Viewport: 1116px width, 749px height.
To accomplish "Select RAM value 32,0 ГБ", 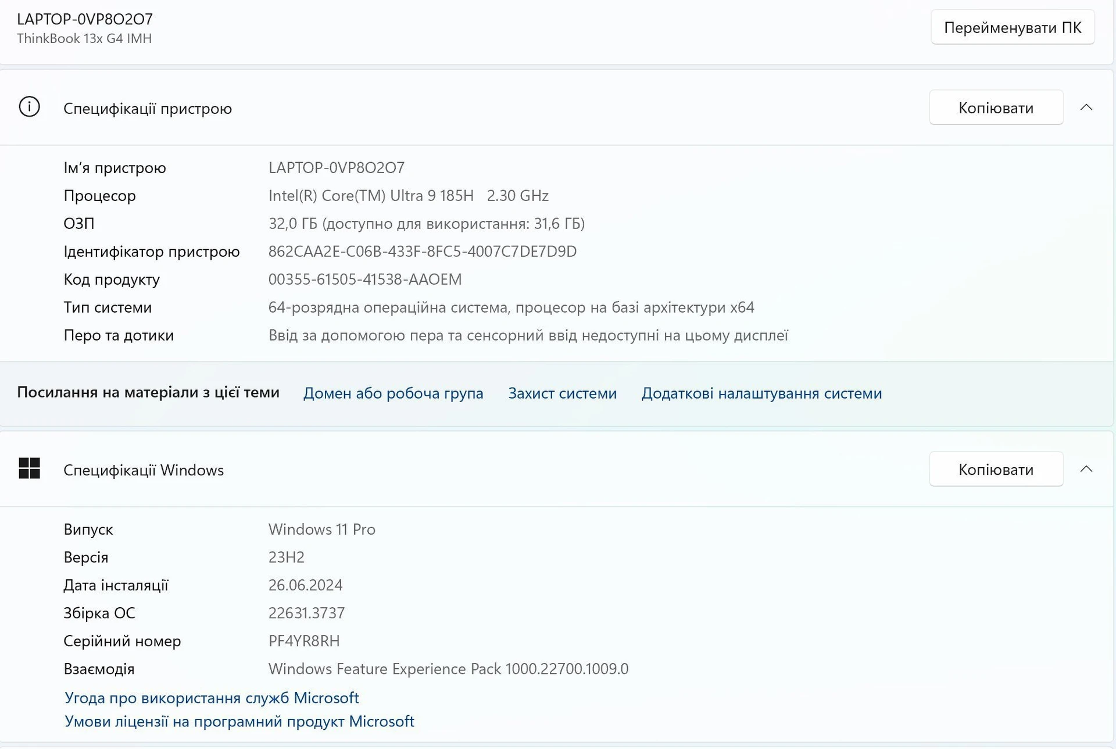I will [427, 224].
